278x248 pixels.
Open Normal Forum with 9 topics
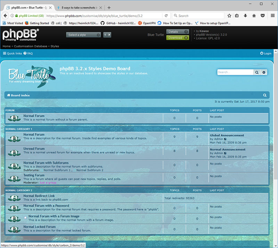point(34,134)
